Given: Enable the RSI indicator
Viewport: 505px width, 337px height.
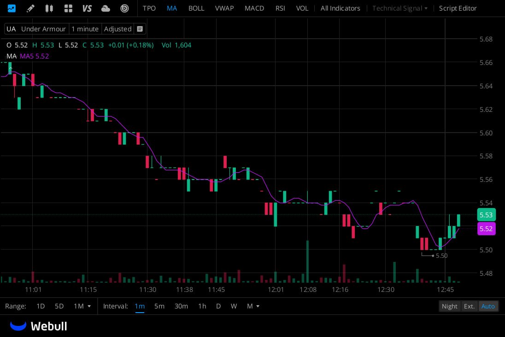Looking at the screenshot, I should click(x=280, y=8).
